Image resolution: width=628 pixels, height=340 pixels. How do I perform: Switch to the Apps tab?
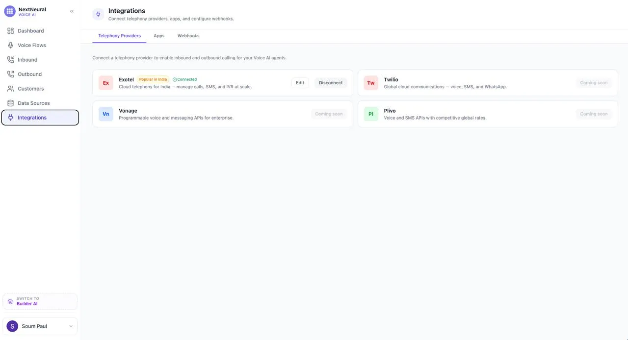[x=159, y=36]
